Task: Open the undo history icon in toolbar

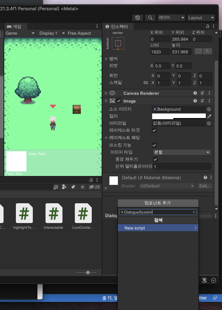Action: 138,18
